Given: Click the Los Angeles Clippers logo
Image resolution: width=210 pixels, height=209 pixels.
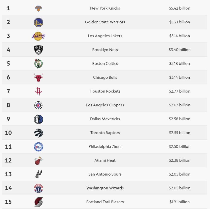Looking at the screenshot, I should (39, 105).
